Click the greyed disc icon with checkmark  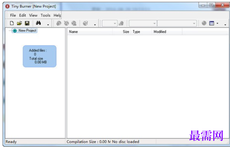(x=86, y=23)
